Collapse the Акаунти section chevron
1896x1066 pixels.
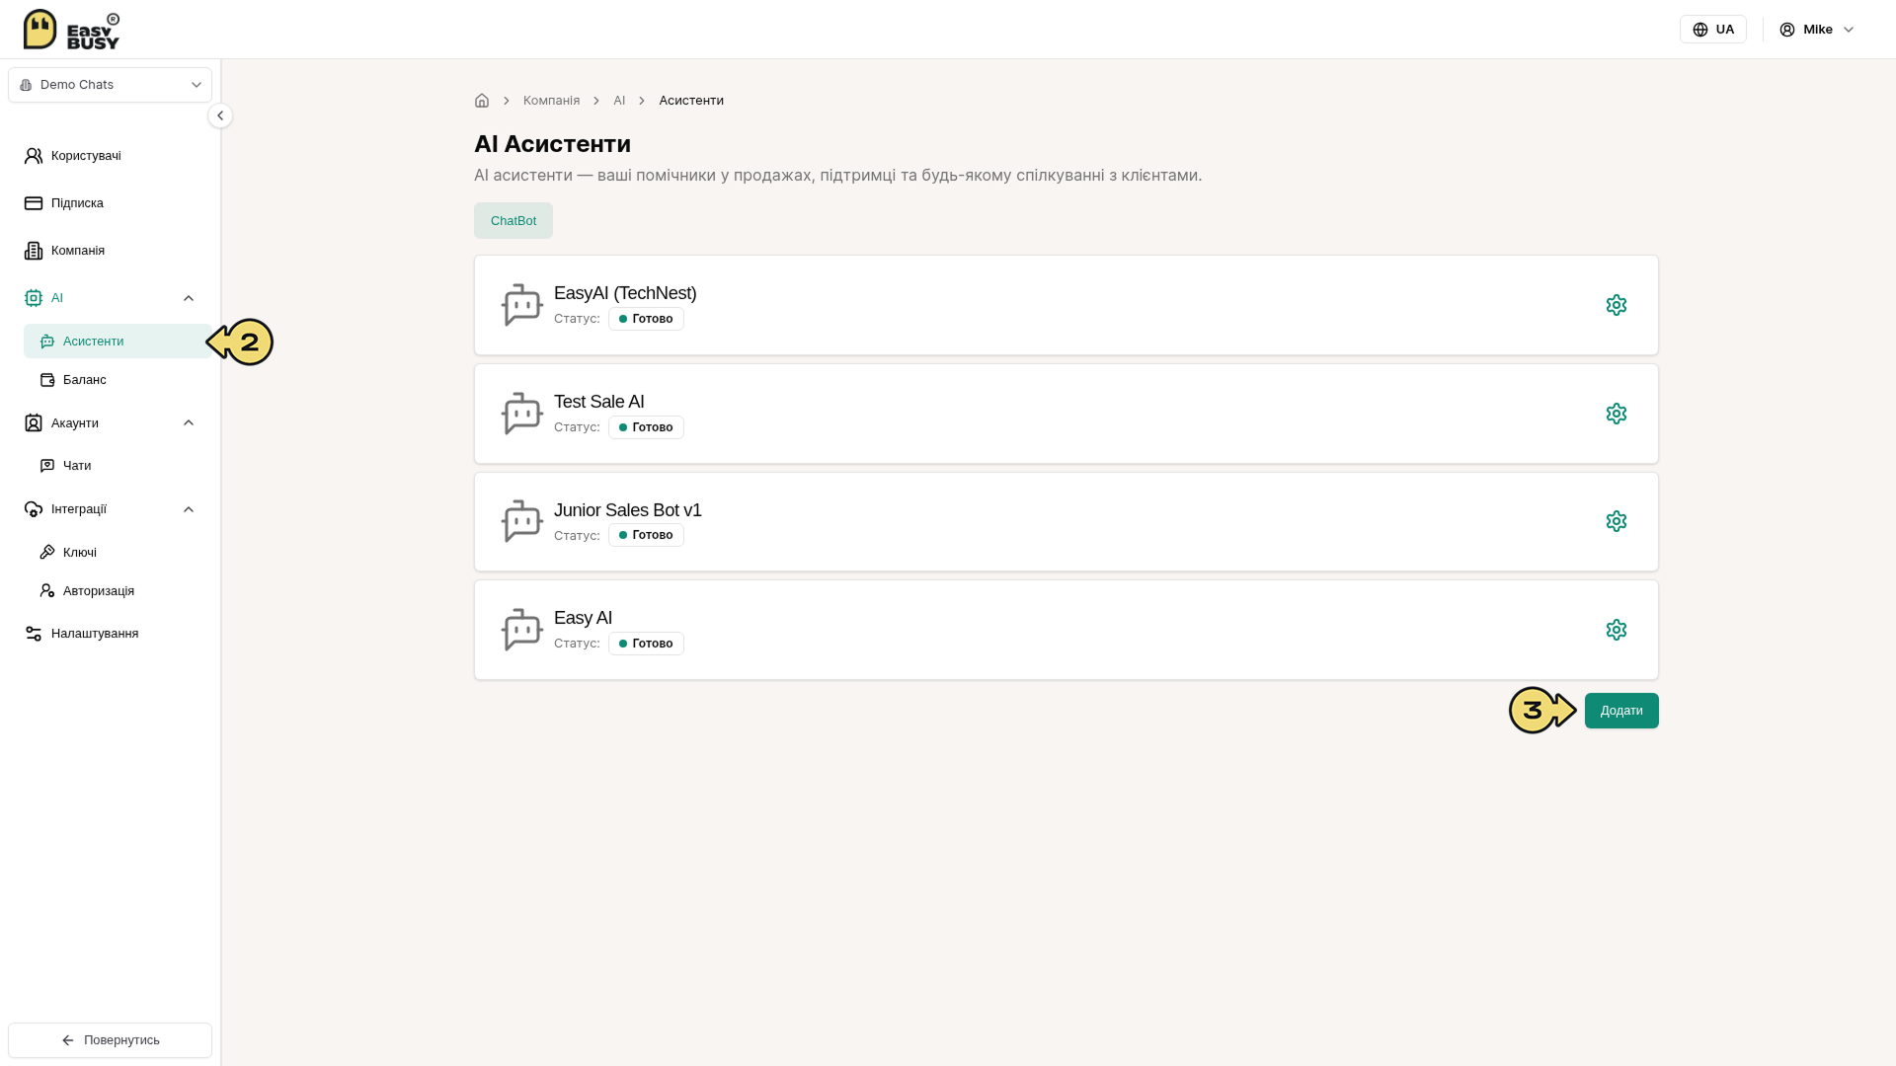coord(189,423)
